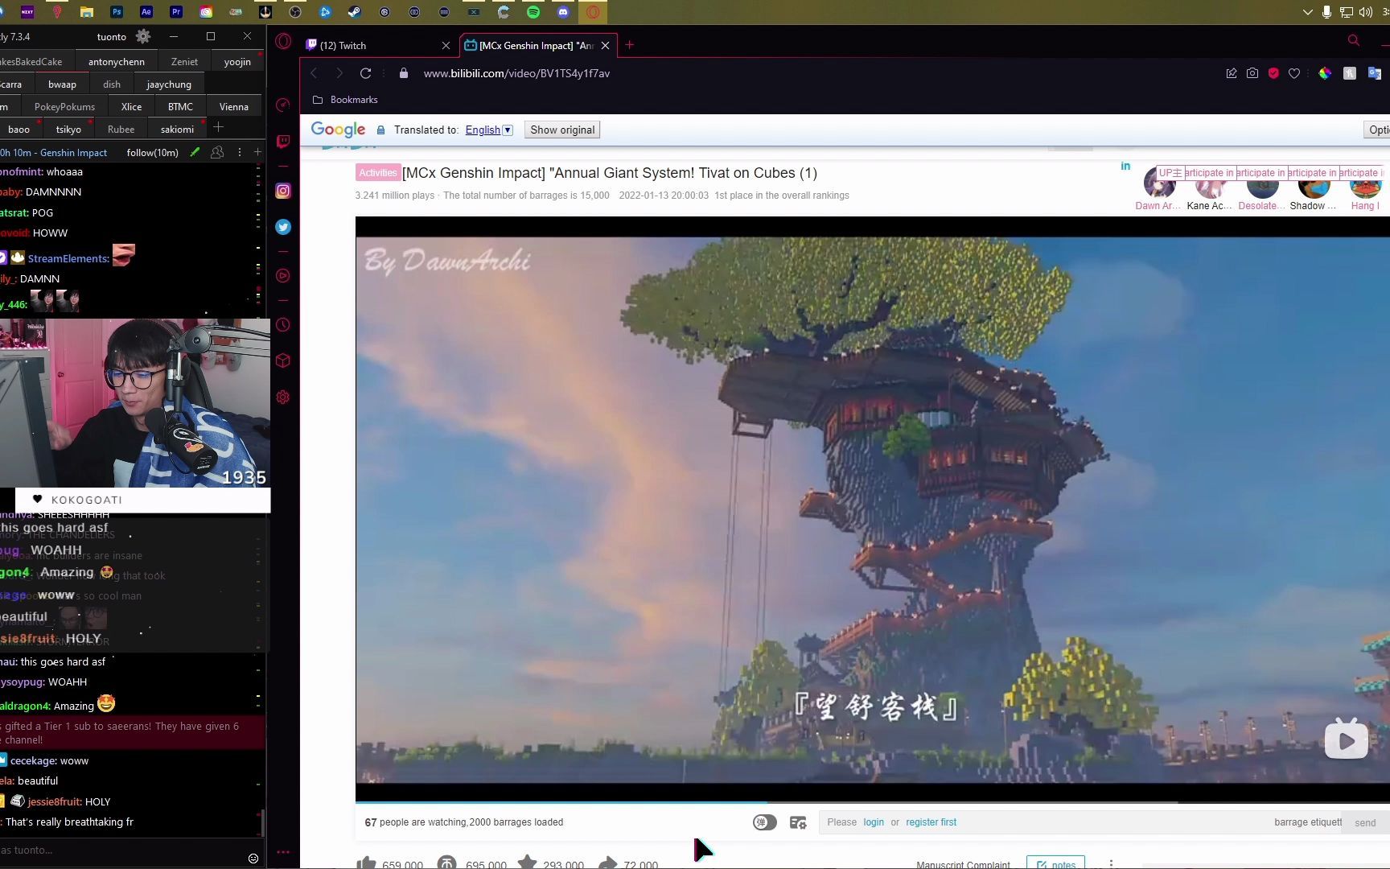Open Creative Cloud taskbar icon
The height and width of the screenshot is (869, 1390).
tap(206, 12)
